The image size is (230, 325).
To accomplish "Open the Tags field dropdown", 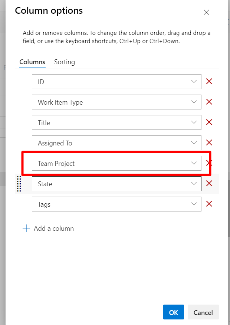I will click(193, 204).
